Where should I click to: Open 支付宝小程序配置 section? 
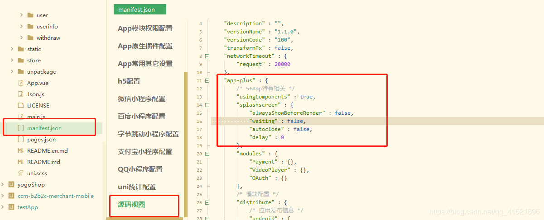145,152
